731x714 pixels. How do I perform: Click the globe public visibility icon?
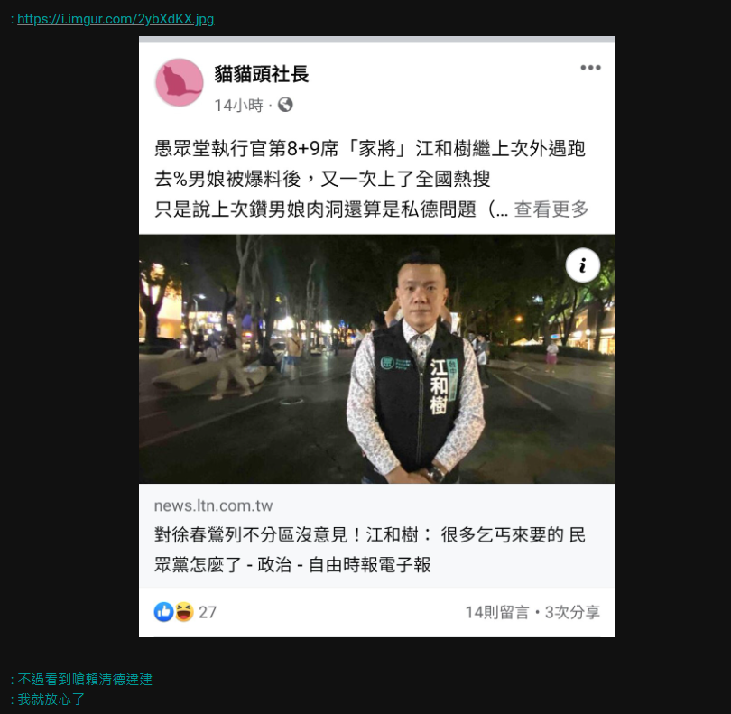[x=285, y=105]
